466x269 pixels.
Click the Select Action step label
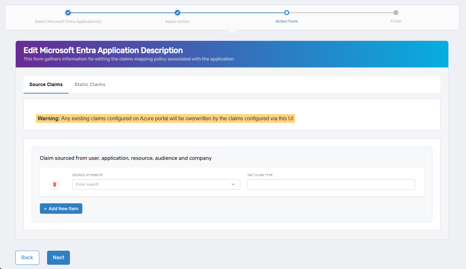[x=177, y=22]
